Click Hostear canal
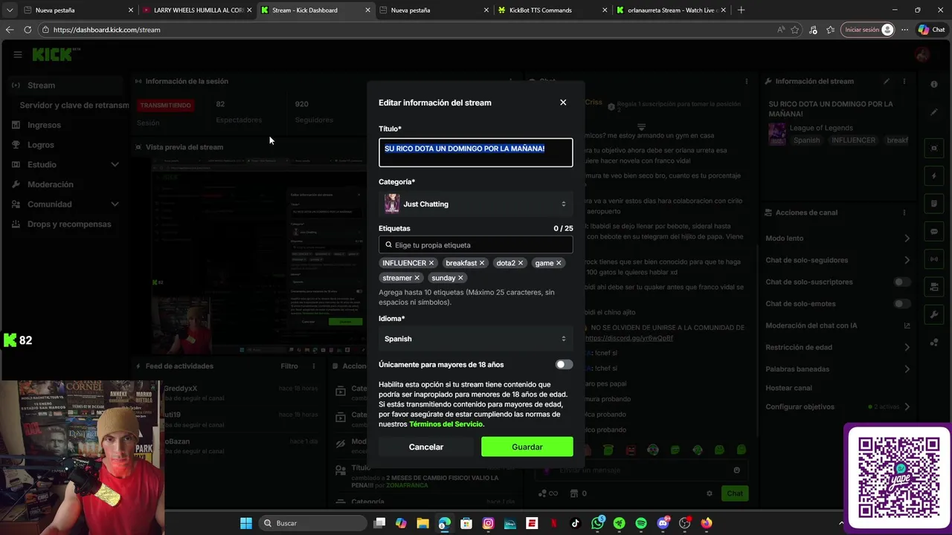952x535 pixels. (x=788, y=388)
